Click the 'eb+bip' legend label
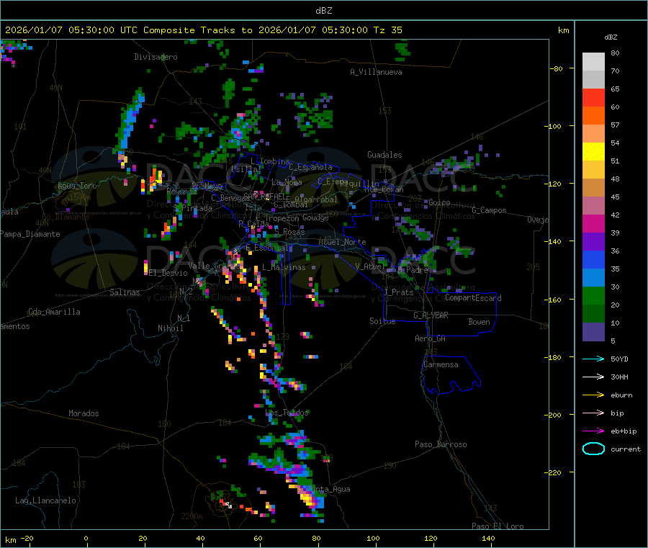 tap(624, 431)
